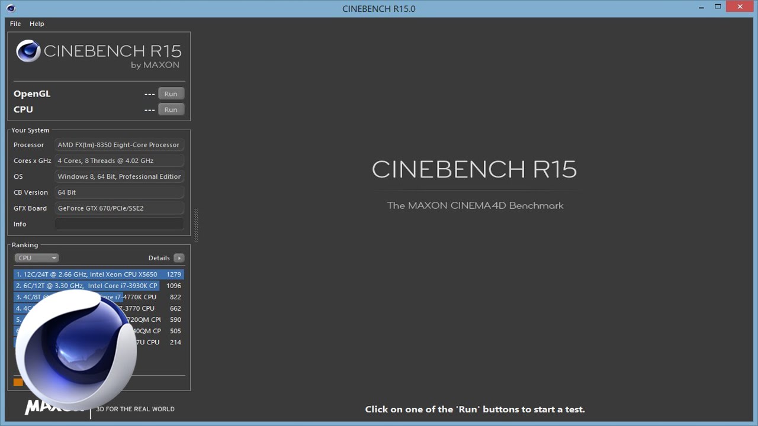Click the OS value Windows 8 field
758x426 pixels.
[120, 176]
